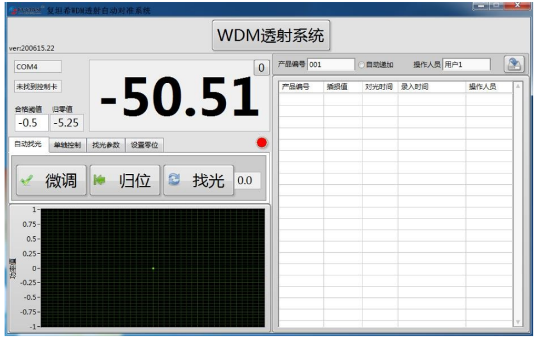Click the large -50.51 power reading

coord(180,97)
